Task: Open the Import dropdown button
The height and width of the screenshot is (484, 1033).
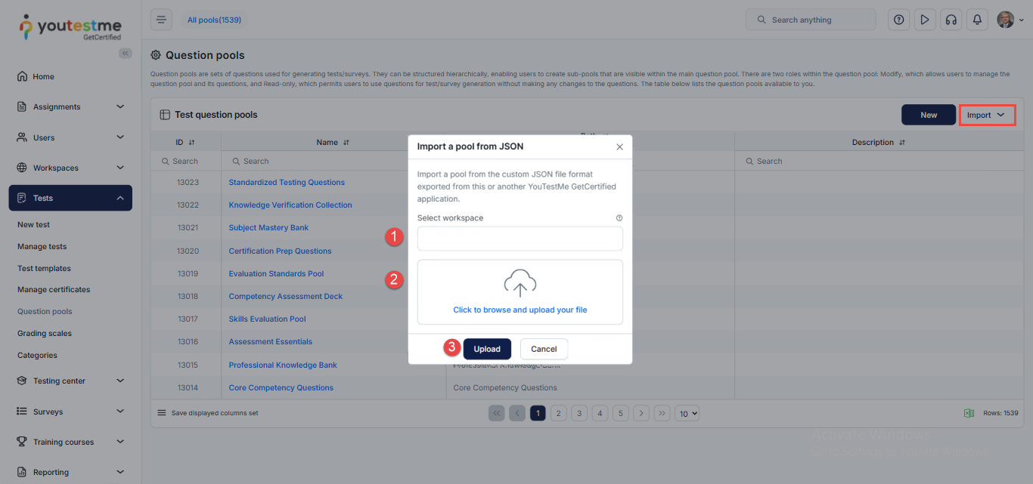Action: 986,115
